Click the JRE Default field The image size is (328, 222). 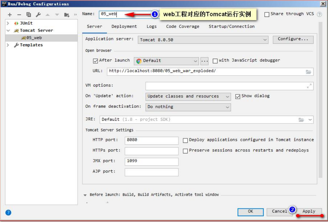(x=206, y=120)
